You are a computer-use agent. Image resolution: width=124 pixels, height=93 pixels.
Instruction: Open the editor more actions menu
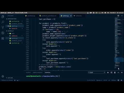click(122, 16)
